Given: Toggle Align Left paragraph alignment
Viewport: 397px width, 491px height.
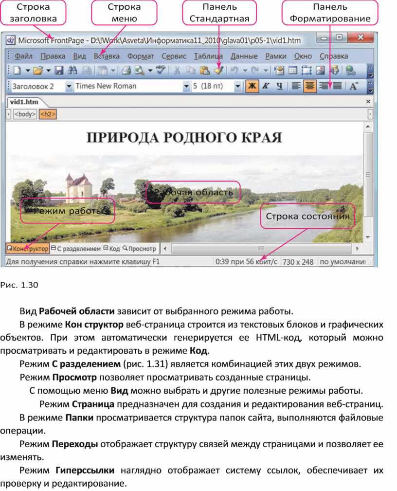Looking at the screenshot, I should (x=296, y=86).
